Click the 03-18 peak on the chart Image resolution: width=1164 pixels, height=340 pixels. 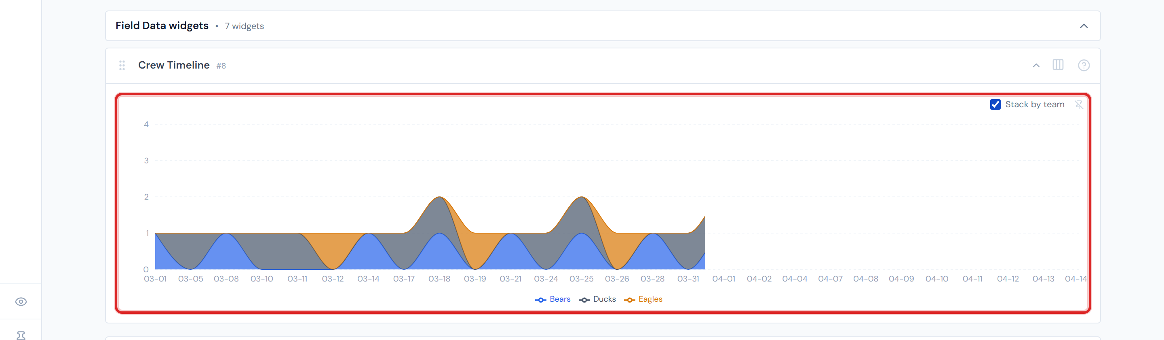439,197
